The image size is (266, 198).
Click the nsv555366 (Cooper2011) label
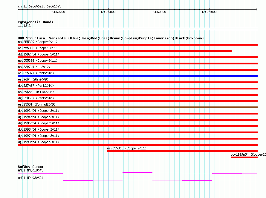click(x=127, y=148)
